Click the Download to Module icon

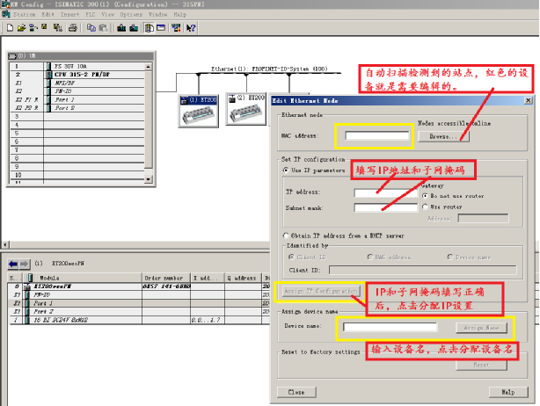tap(121, 27)
